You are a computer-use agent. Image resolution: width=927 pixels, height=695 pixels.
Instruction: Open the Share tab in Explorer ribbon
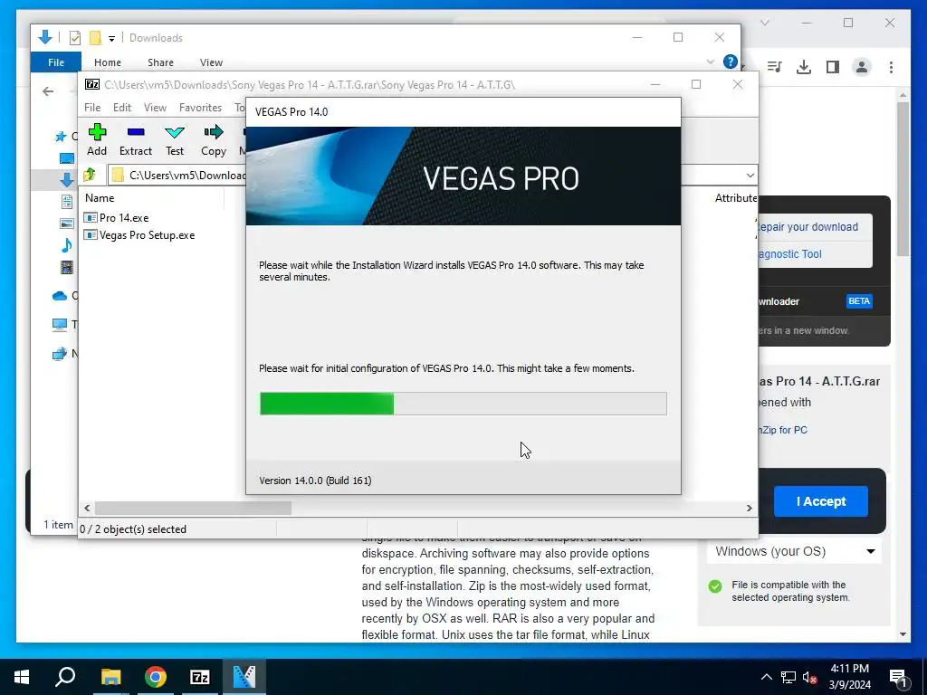pos(161,62)
